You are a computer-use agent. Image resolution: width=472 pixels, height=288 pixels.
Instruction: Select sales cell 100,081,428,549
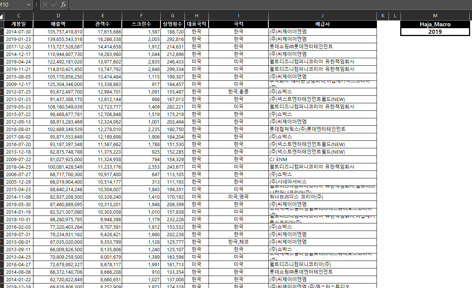58,167
